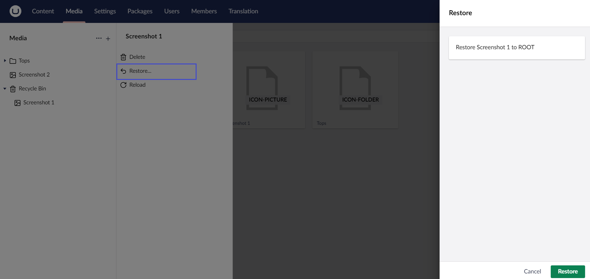
Task: Click the trash icon next to Delete
Action: [124, 57]
